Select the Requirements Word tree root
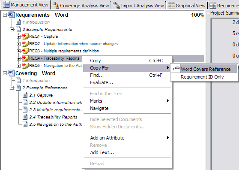This screenshot has height=170, width=239. pyautogui.click(x=42, y=15)
